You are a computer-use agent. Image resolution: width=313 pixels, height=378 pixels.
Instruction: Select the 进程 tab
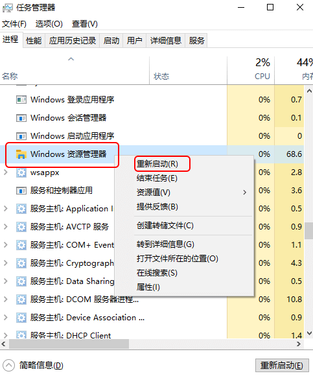[11, 40]
